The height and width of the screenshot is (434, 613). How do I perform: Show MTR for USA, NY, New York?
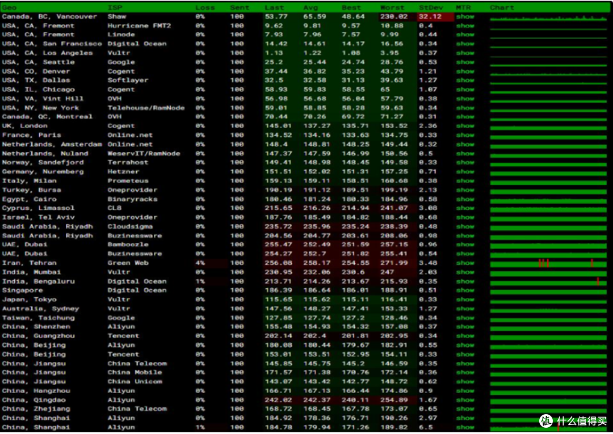click(x=465, y=108)
